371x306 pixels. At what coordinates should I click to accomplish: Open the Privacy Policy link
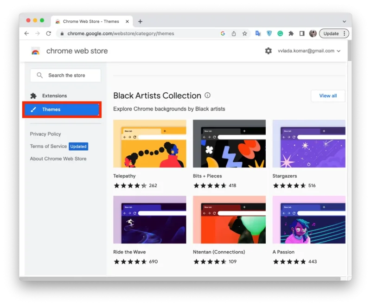click(45, 134)
